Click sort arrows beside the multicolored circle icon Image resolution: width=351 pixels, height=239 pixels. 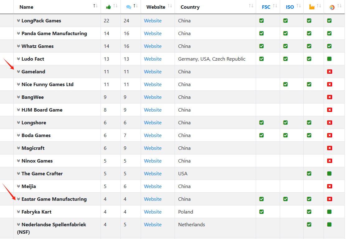point(339,6)
